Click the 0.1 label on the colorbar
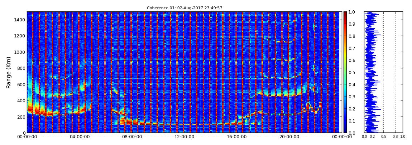 (x=351, y=121)
